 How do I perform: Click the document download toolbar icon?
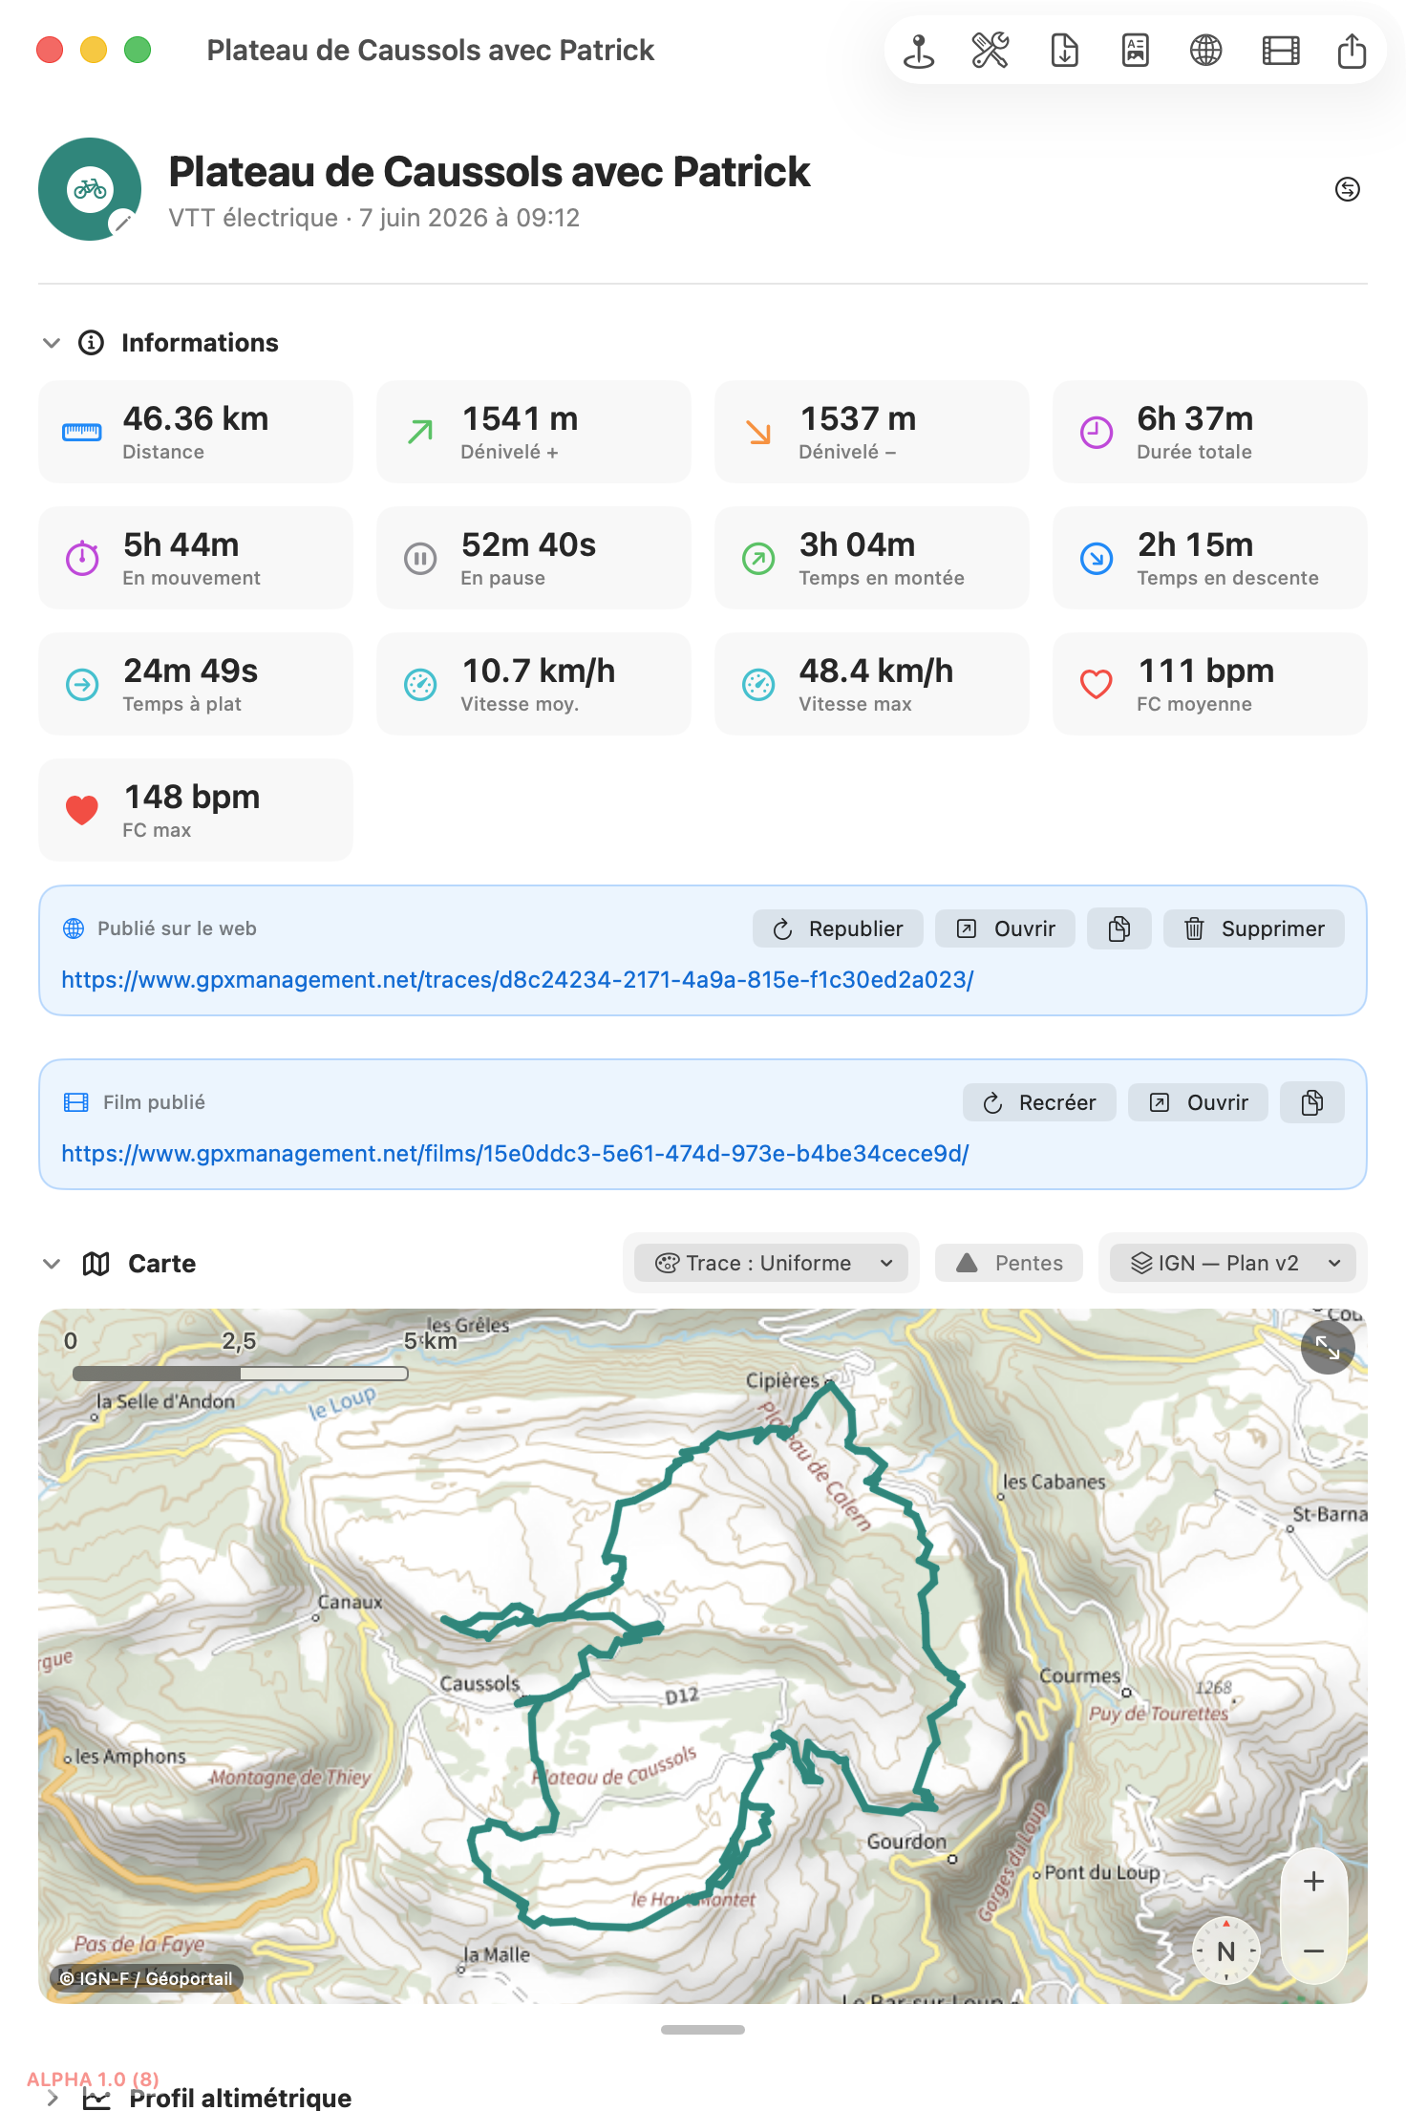pyautogui.click(x=1064, y=51)
